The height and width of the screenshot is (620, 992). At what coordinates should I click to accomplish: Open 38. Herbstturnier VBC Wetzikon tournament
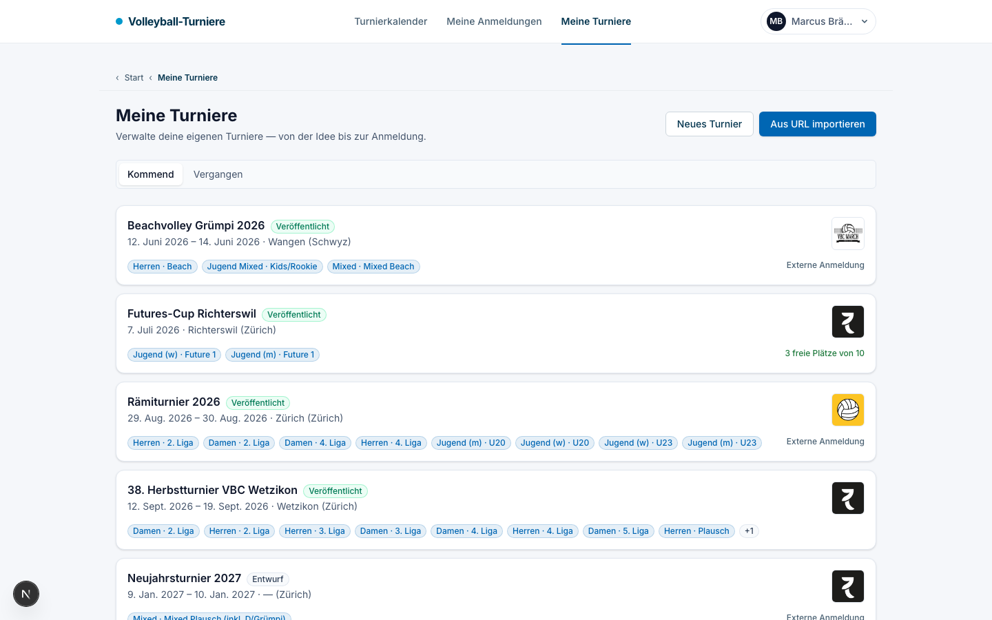(x=212, y=490)
